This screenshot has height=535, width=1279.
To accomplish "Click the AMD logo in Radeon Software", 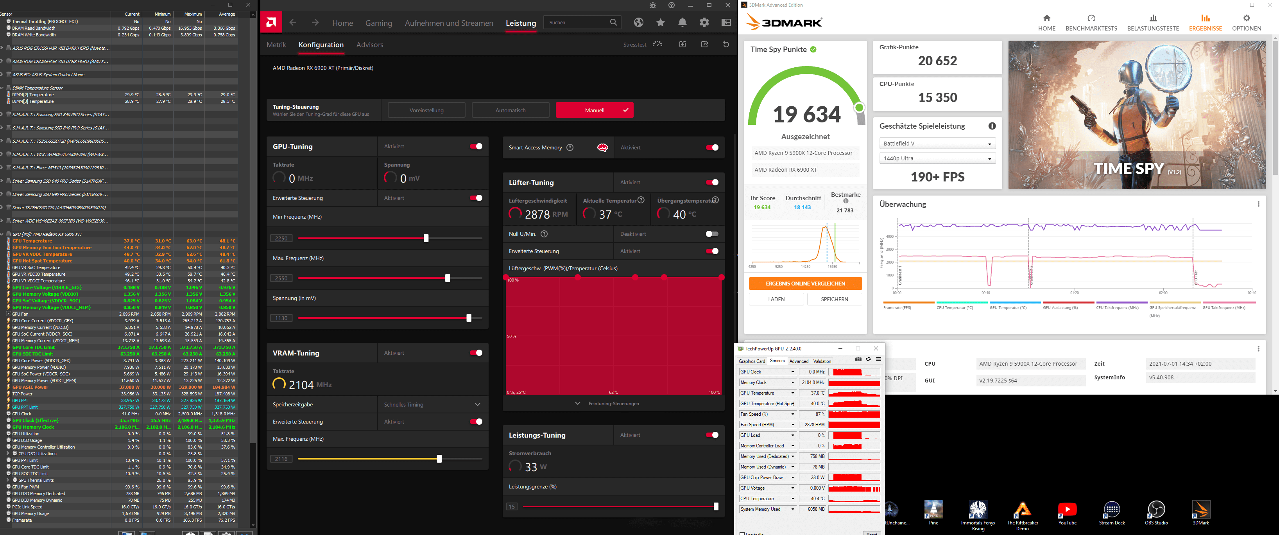I will 271,22.
